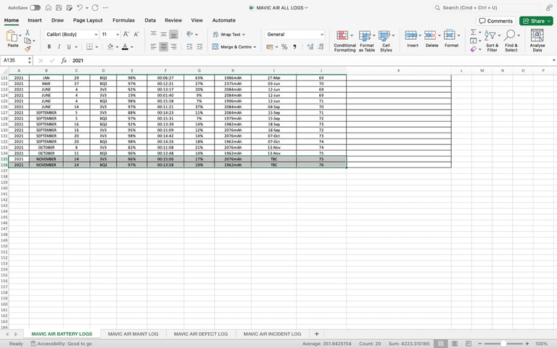This screenshot has height=348, width=557.
Task: Click the AutoSum sigma icon
Action: coord(473,32)
